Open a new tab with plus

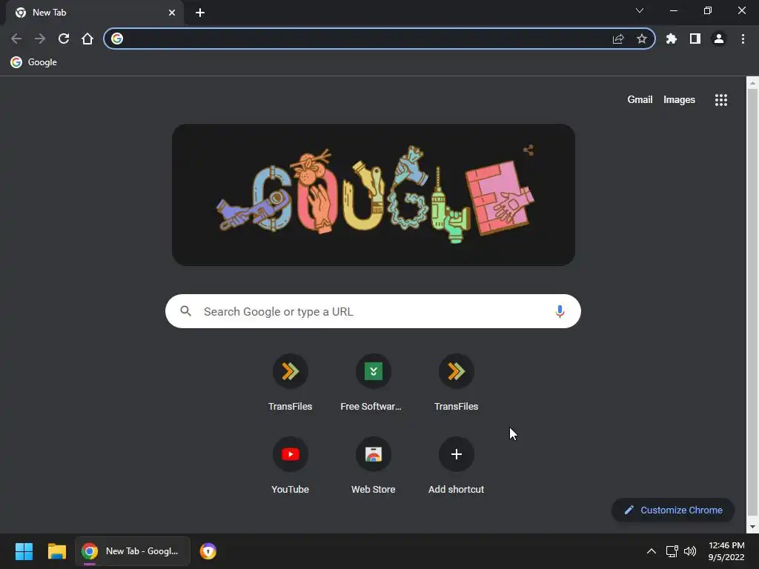tap(200, 13)
